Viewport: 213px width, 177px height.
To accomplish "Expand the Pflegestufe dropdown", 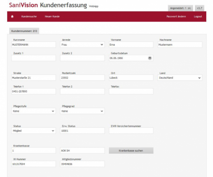I will [34, 111].
